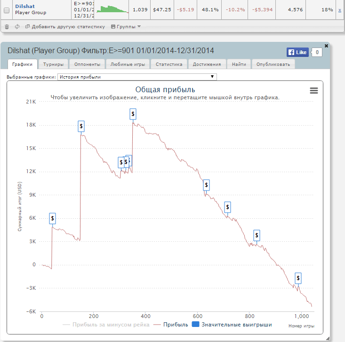Viewport: 345px width, 342px height.
Task: Click the refresh icon beside the trash
Action: (x=17, y=27)
